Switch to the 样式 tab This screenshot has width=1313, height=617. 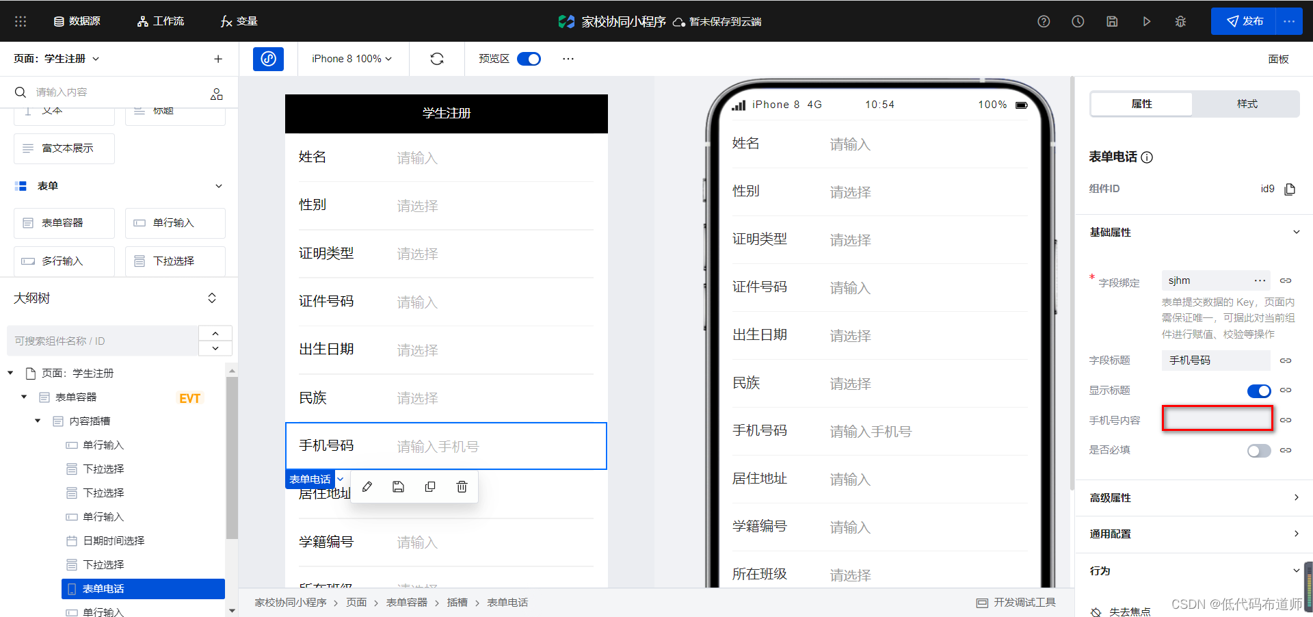1247,104
